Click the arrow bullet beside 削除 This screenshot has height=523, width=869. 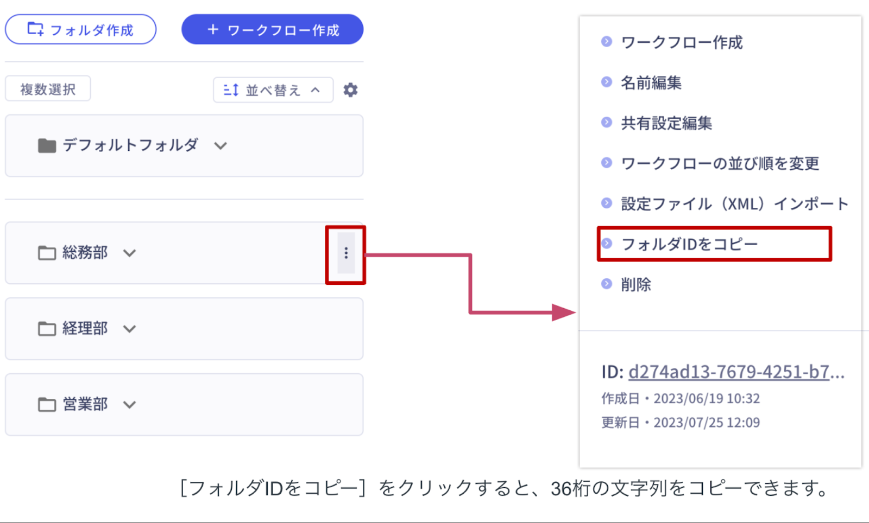(x=607, y=284)
